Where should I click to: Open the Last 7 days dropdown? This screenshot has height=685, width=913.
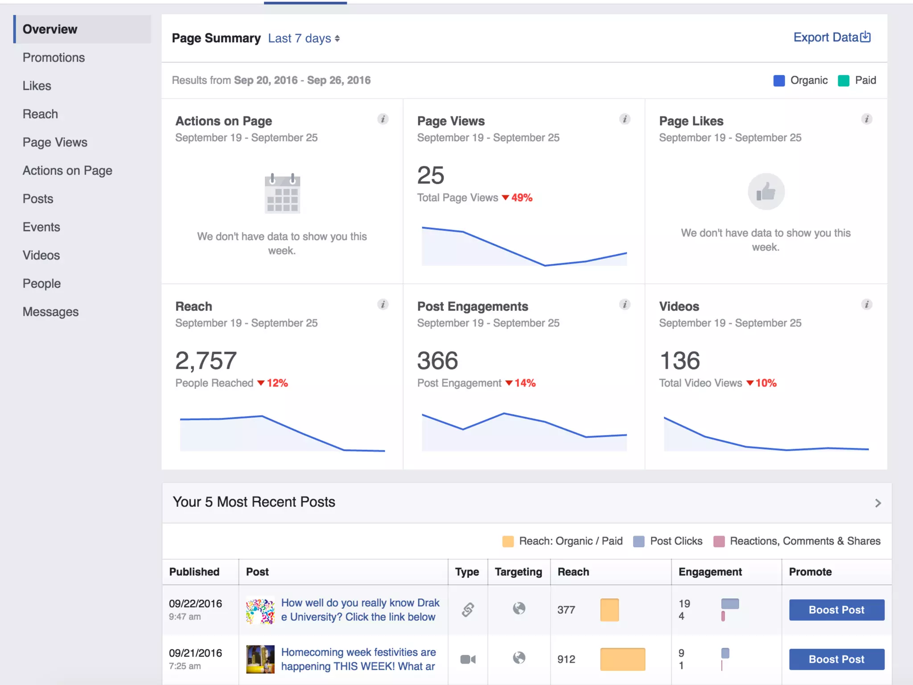coord(304,38)
